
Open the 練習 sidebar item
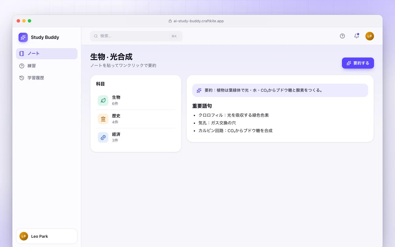tap(47, 66)
